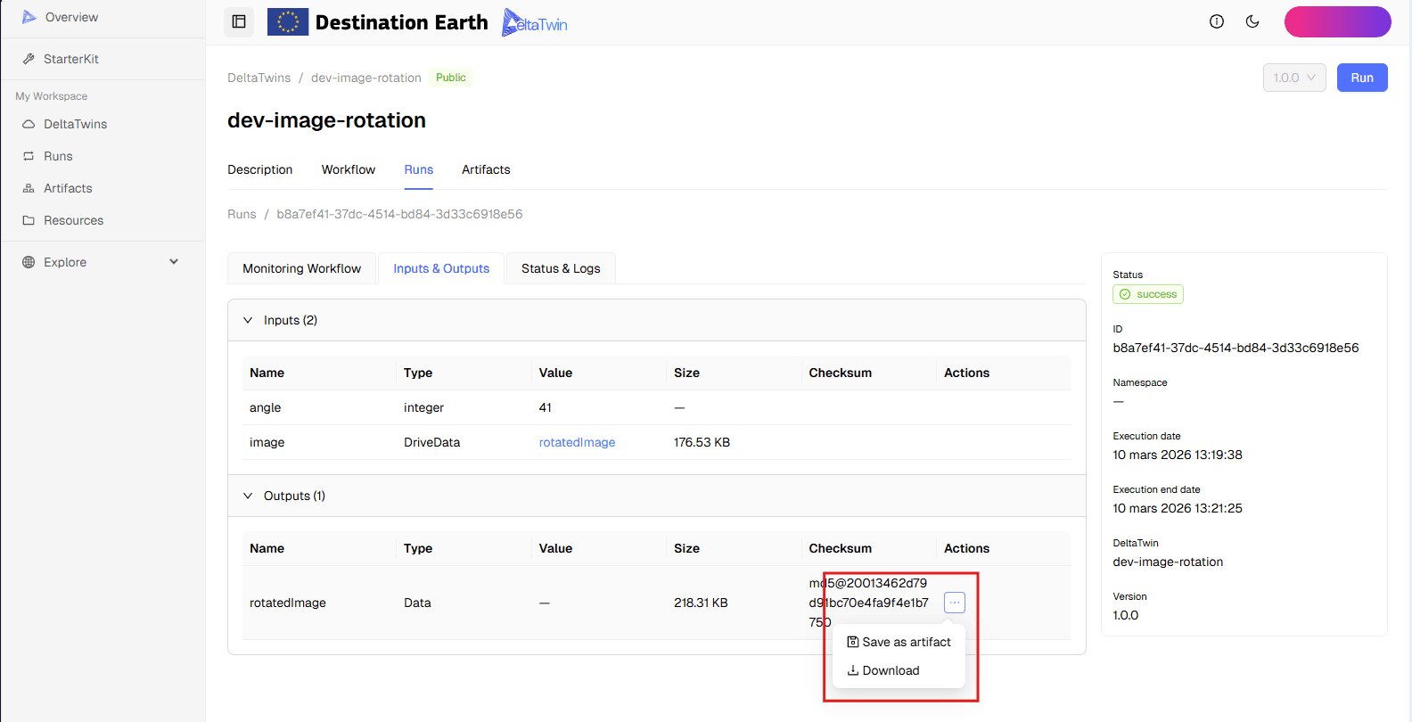Click the Destination Earth EU flag logo
This screenshot has width=1412, height=722.
pos(288,22)
